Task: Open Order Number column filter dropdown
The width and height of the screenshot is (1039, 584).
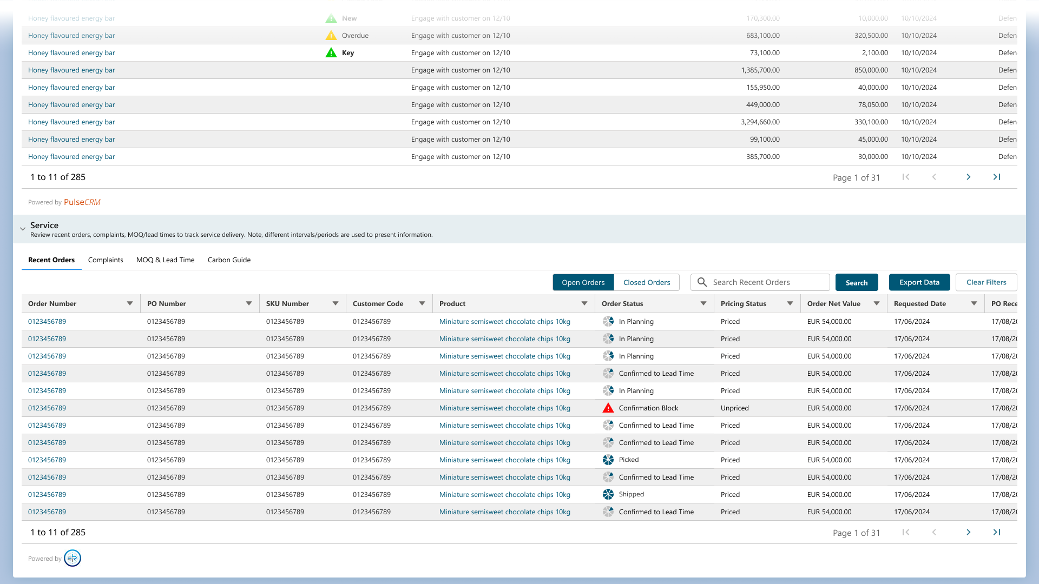Action: [130, 303]
